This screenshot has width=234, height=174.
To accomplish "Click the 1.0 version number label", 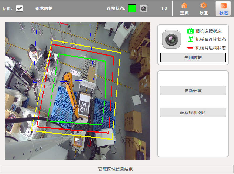I will (x=164, y=8).
